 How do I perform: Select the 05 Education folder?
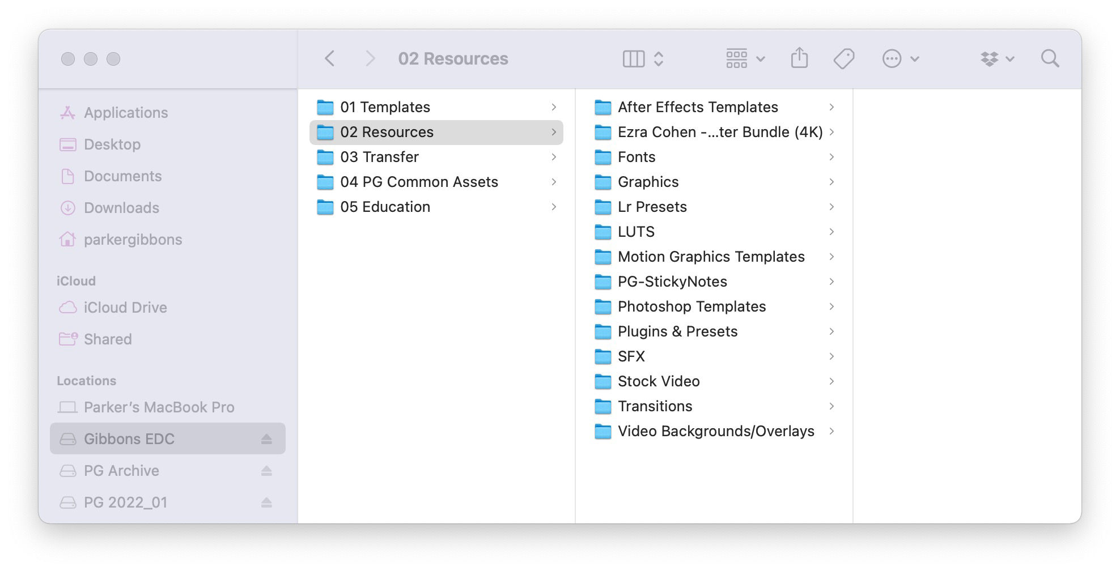tap(436, 207)
